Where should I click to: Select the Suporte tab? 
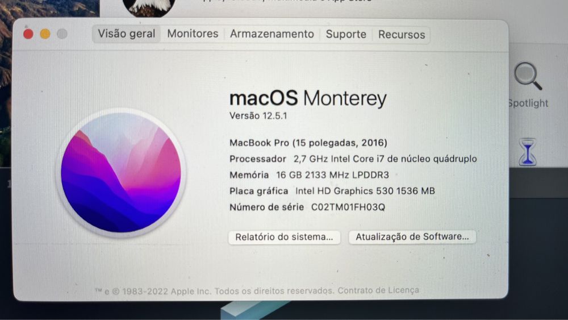tap(346, 35)
